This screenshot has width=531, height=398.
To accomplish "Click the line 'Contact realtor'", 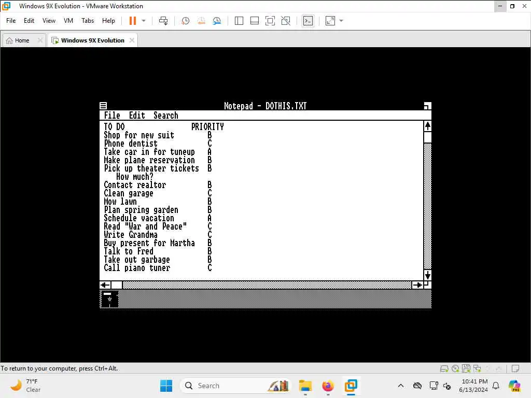I will [x=135, y=185].
